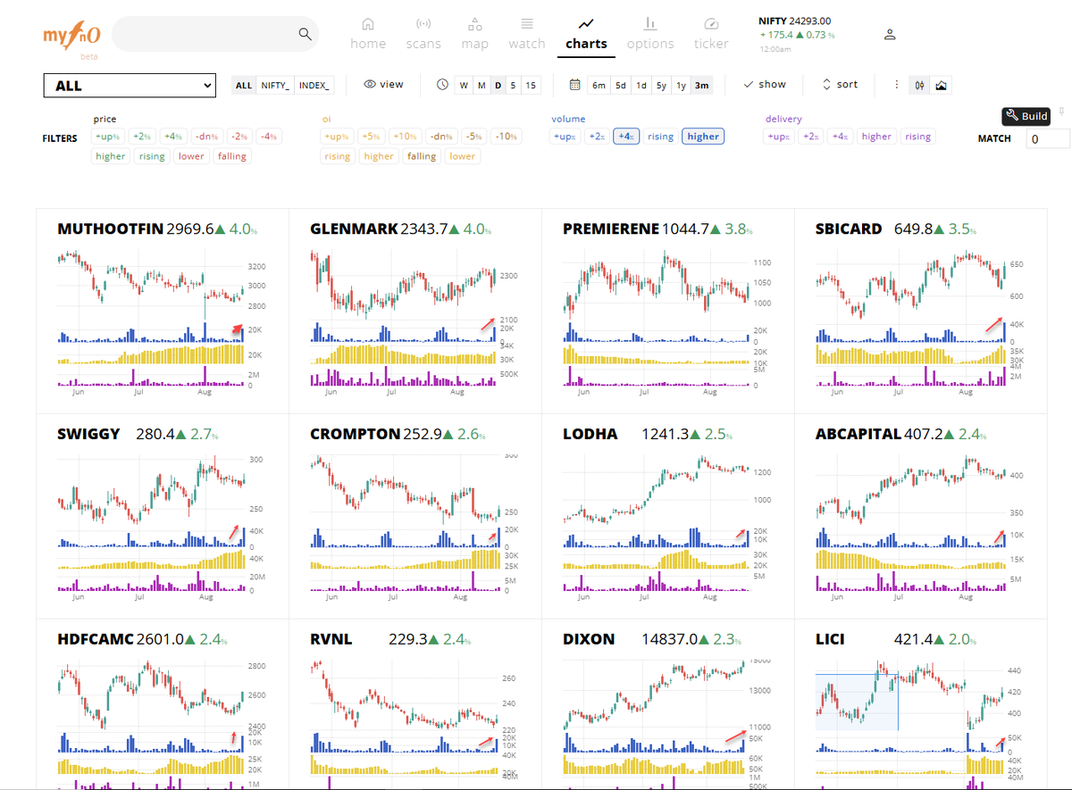
Task: Select the charts tab
Action: pos(586,34)
